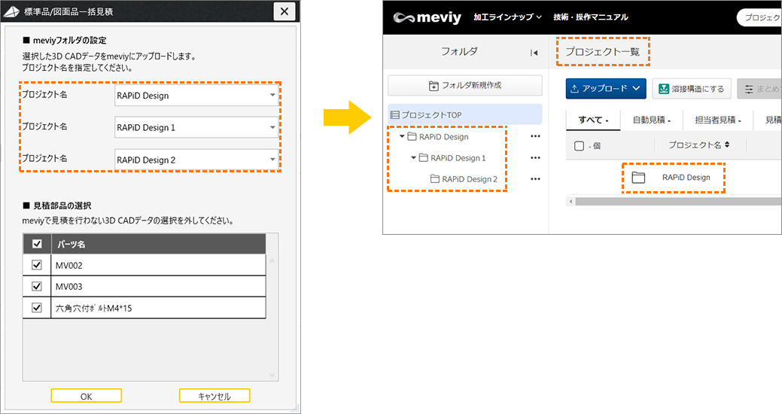This screenshot has height=414, width=782.
Task: Click the horizontal scrollbar under project list
Action: 678,202
